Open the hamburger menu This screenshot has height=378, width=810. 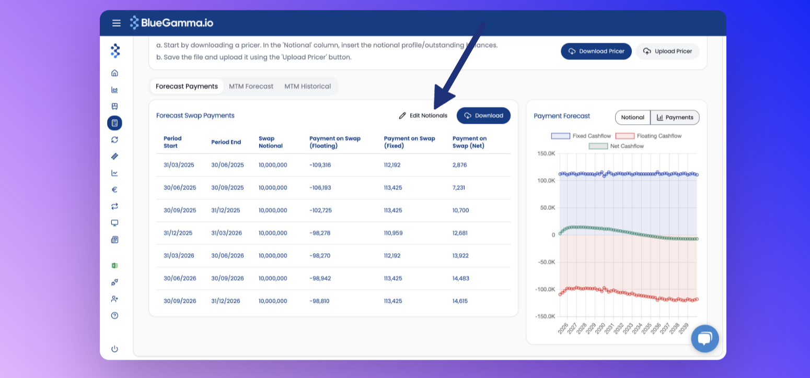pos(117,23)
